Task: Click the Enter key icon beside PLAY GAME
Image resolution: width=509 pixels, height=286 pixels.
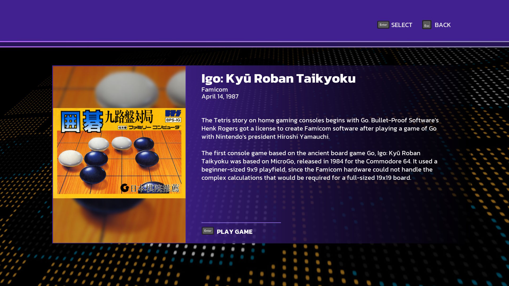Action: tap(208, 231)
